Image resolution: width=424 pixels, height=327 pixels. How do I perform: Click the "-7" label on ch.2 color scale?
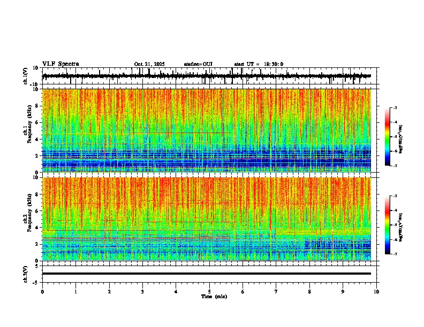tap(395, 254)
